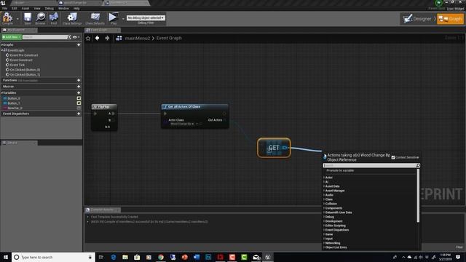The image size is (466, 262).
Task: Expand the Actor category in actions list
Action: point(324,178)
